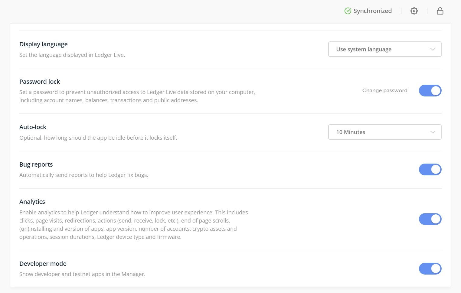The width and height of the screenshot is (461, 293).
Task: Click the Bug reports heading
Action: click(x=36, y=164)
